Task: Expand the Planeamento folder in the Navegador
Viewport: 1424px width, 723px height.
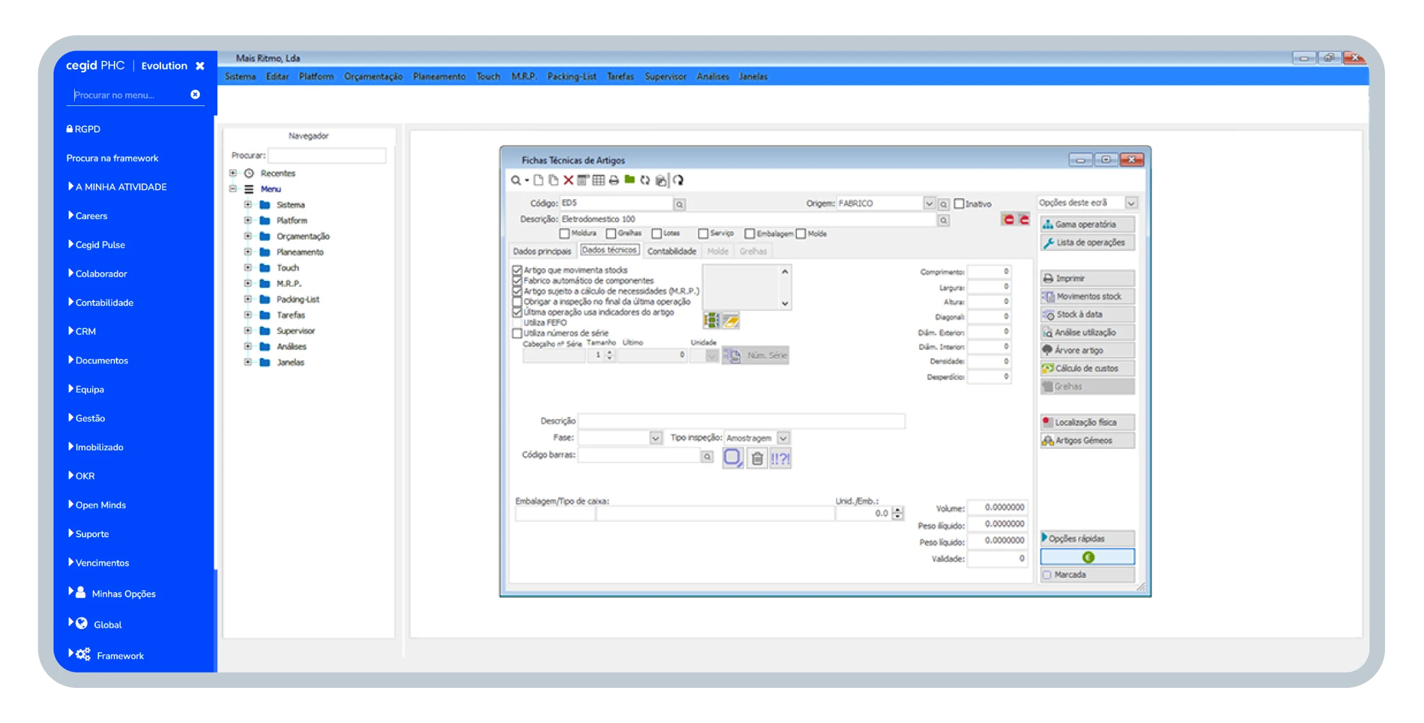Action: (247, 252)
